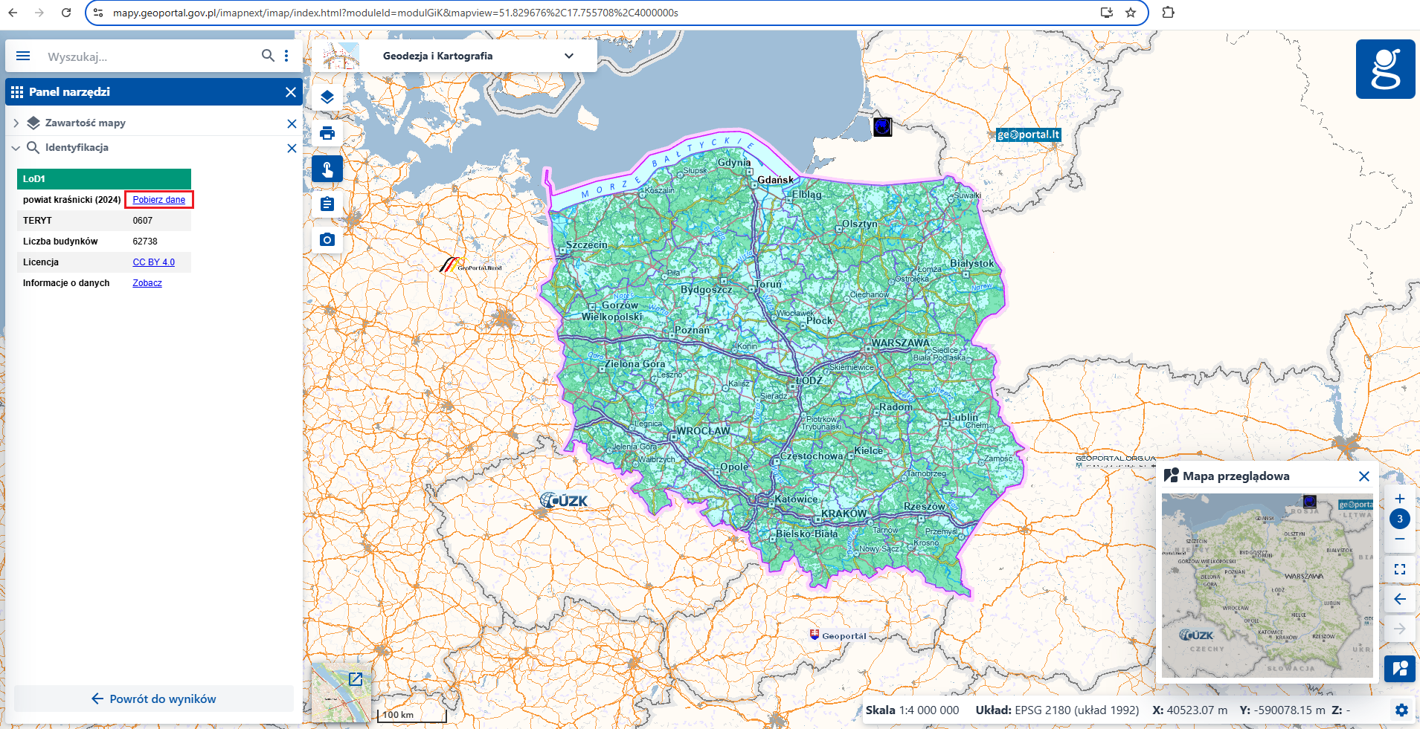The image size is (1420, 729).
Task: Take a map screenshot with camera icon
Action: pos(327,240)
